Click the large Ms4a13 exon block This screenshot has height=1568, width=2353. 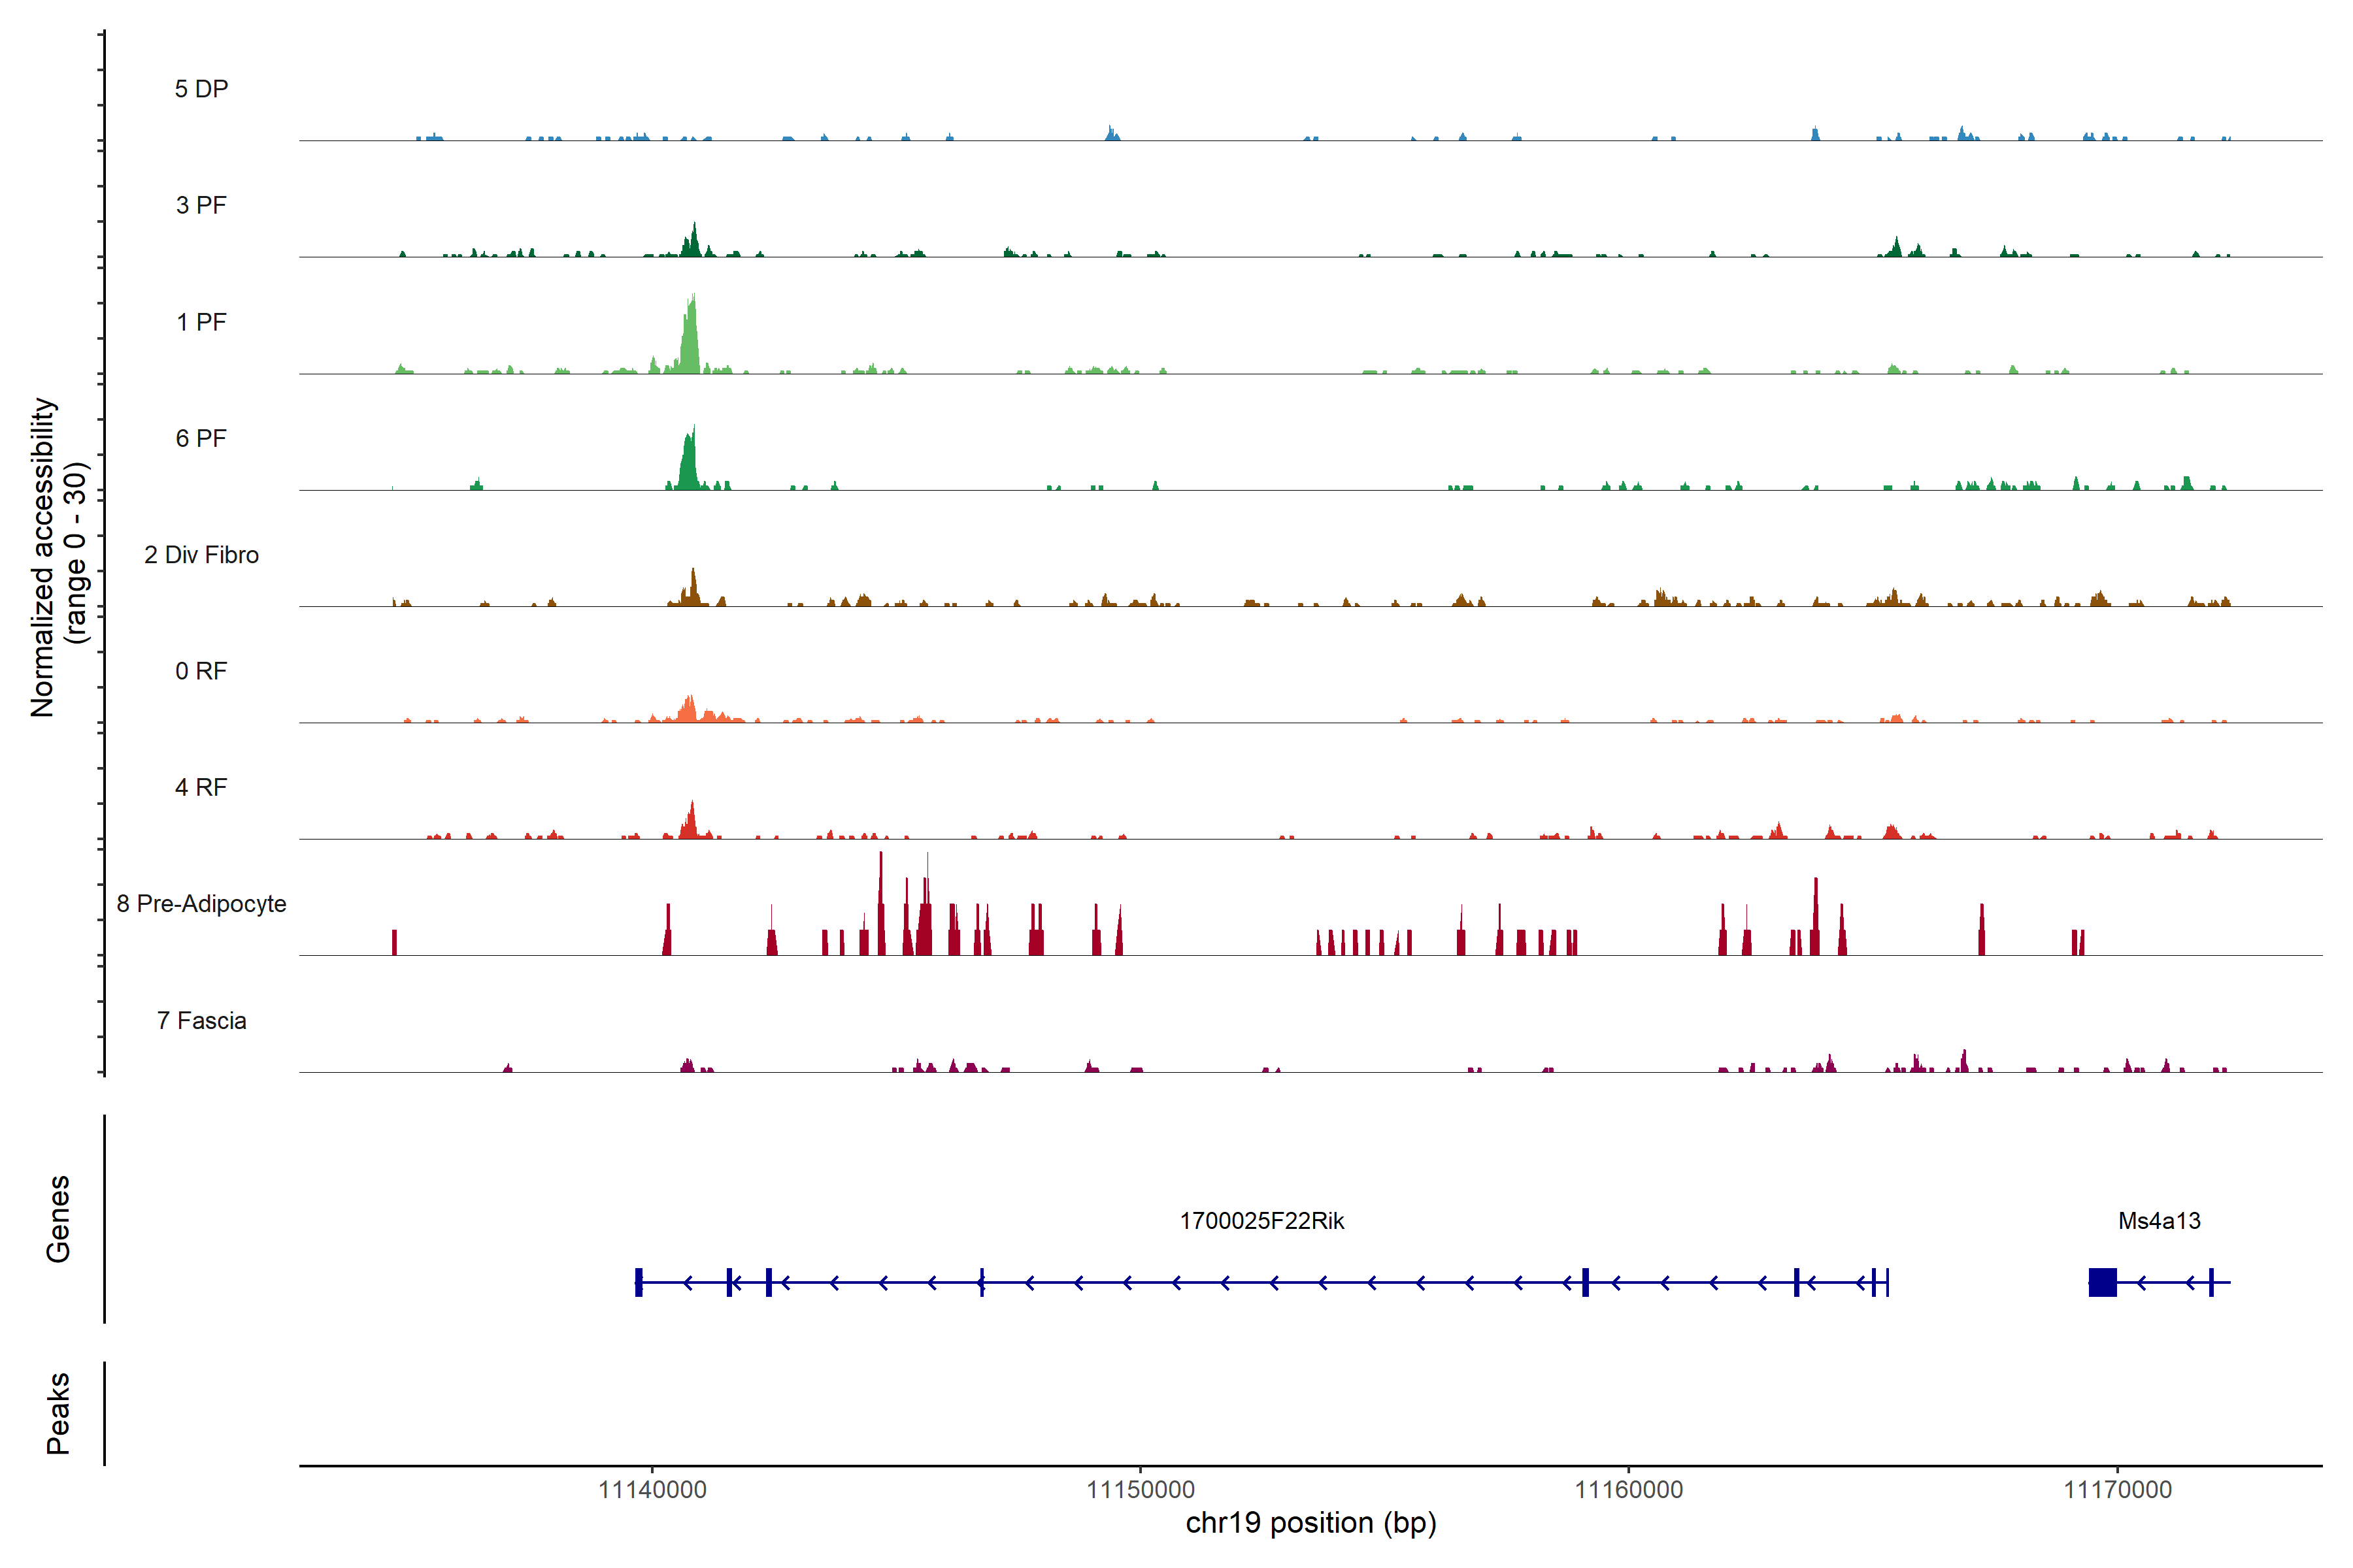(x=2102, y=1282)
